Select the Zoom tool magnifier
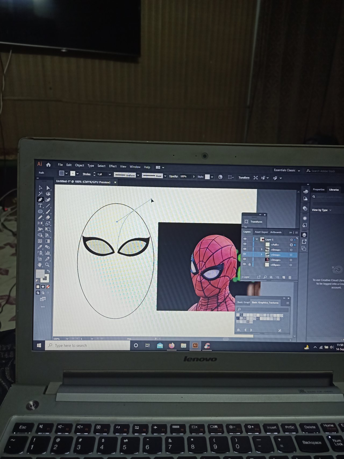The height and width of the screenshot is (459, 344). pyautogui.click(x=47, y=265)
